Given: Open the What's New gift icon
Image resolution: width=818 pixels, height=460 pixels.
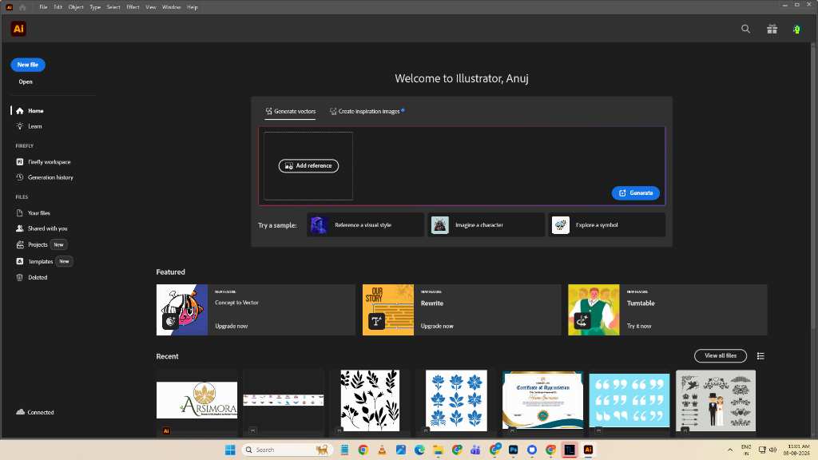Looking at the screenshot, I should click(772, 30).
